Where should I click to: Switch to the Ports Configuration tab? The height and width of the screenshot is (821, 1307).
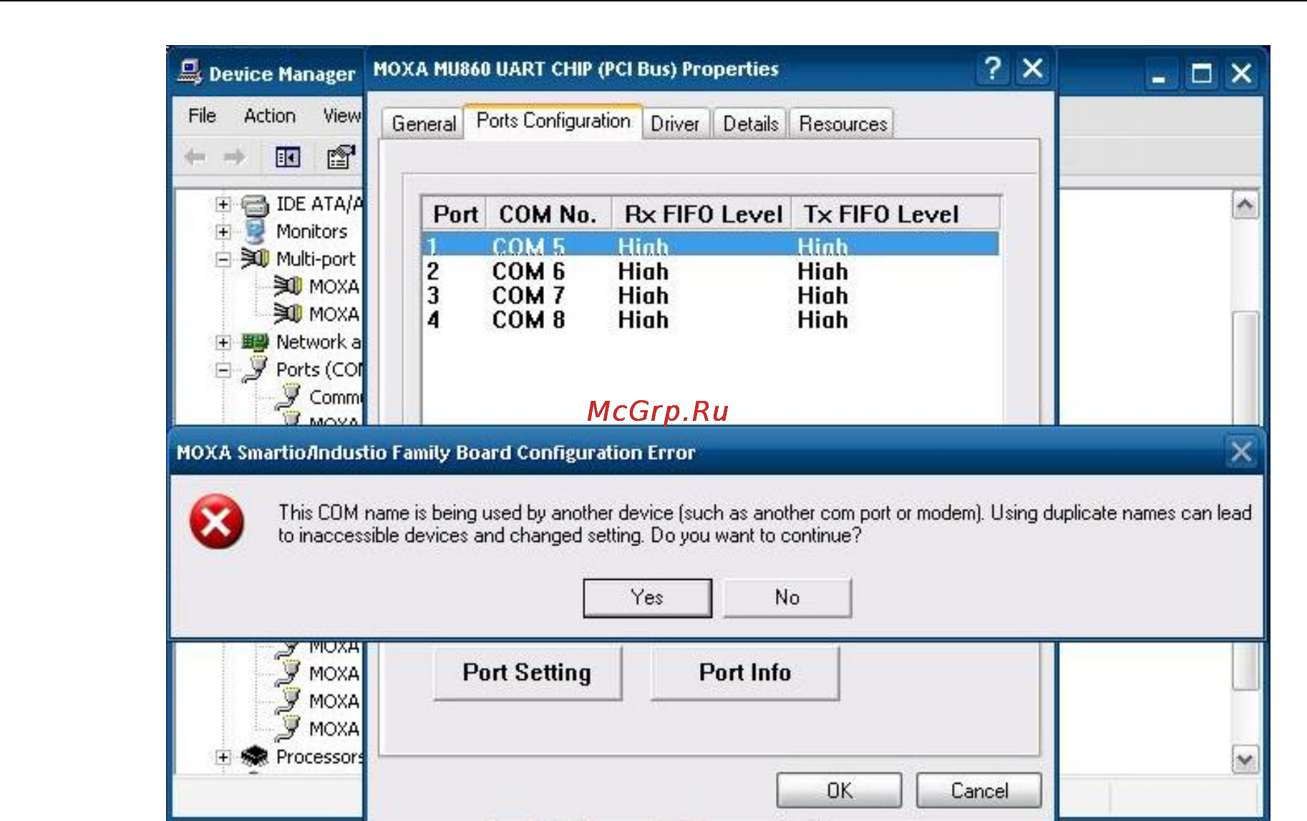coord(553,121)
